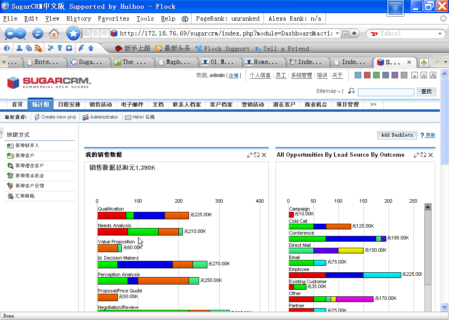Viewport: 449px width, 320px height.
Task: Refresh the 我的销售数据 dashlet
Action: coord(257,155)
